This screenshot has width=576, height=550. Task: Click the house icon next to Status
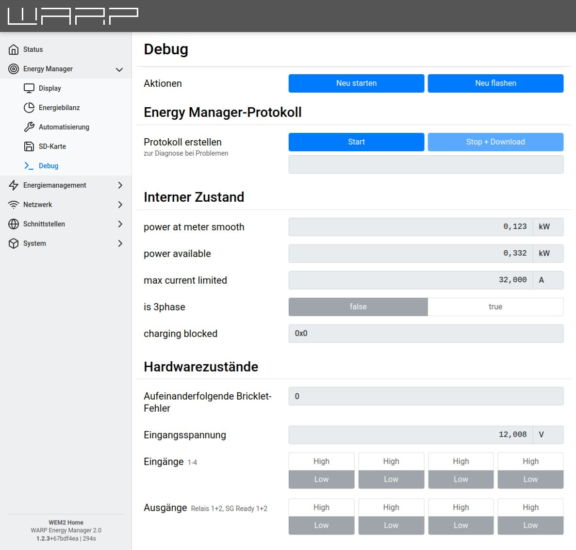(x=14, y=49)
